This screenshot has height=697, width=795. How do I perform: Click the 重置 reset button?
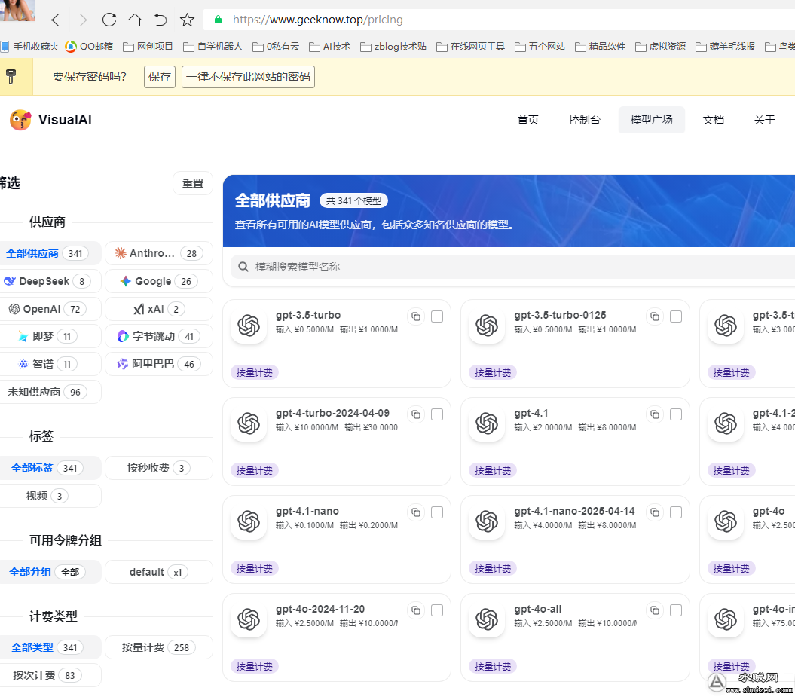click(x=193, y=183)
